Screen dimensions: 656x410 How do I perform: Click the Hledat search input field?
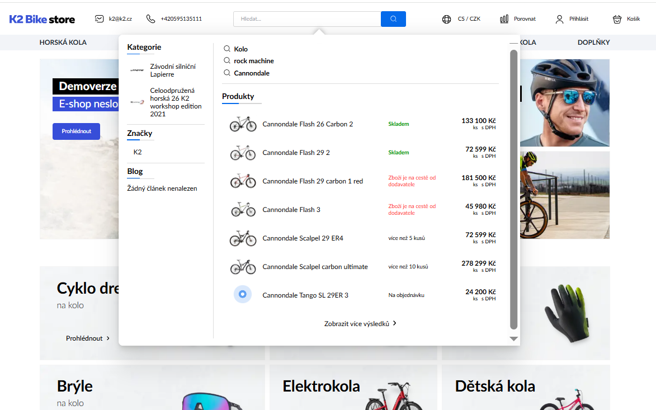[x=307, y=19]
